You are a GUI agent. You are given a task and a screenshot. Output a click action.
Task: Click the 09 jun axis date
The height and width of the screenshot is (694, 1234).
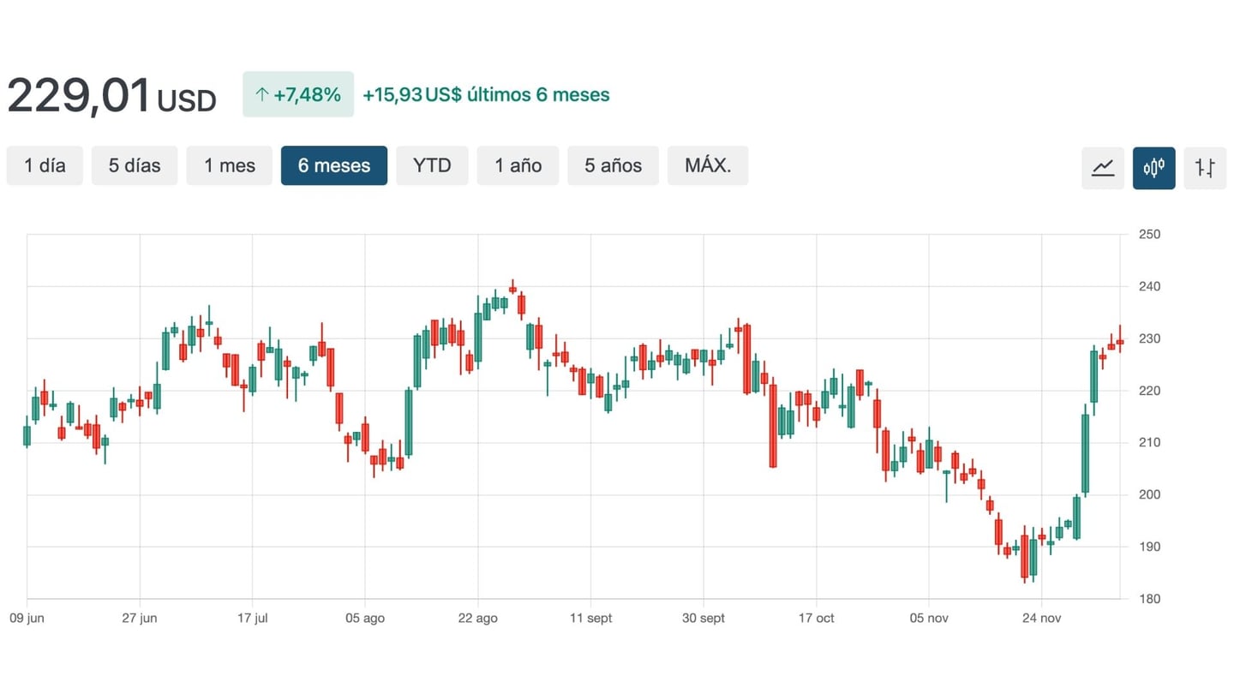[x=27, y=619]
